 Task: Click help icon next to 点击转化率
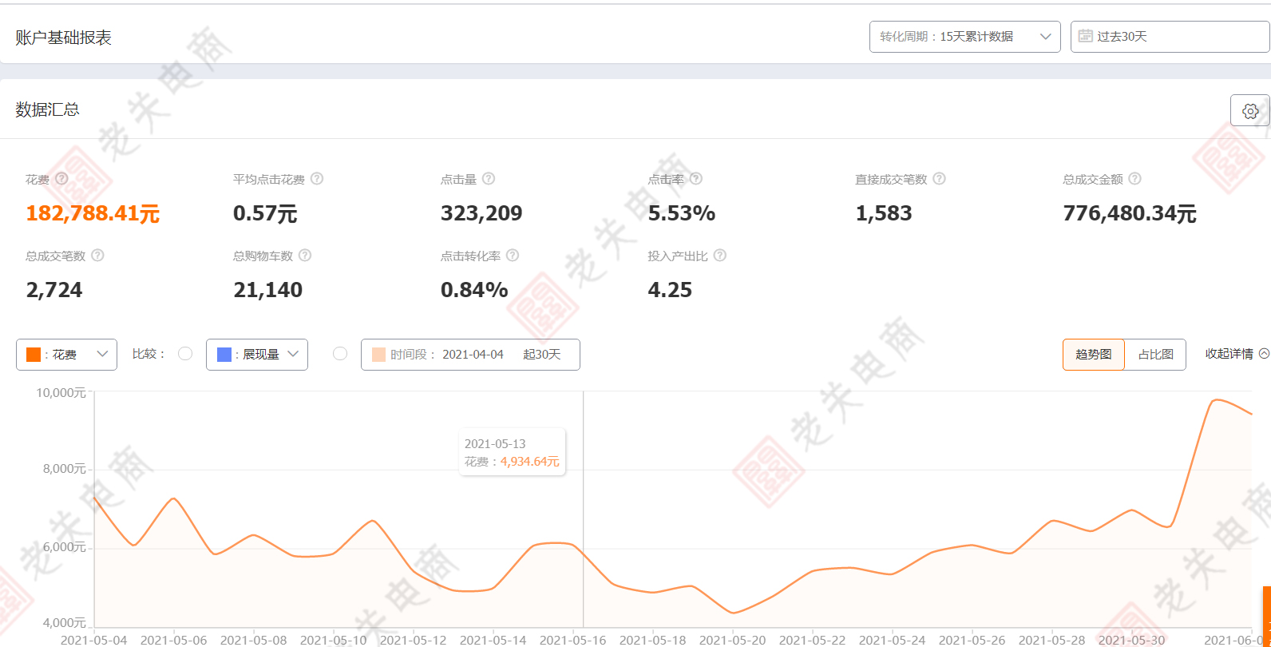point(513,256)
